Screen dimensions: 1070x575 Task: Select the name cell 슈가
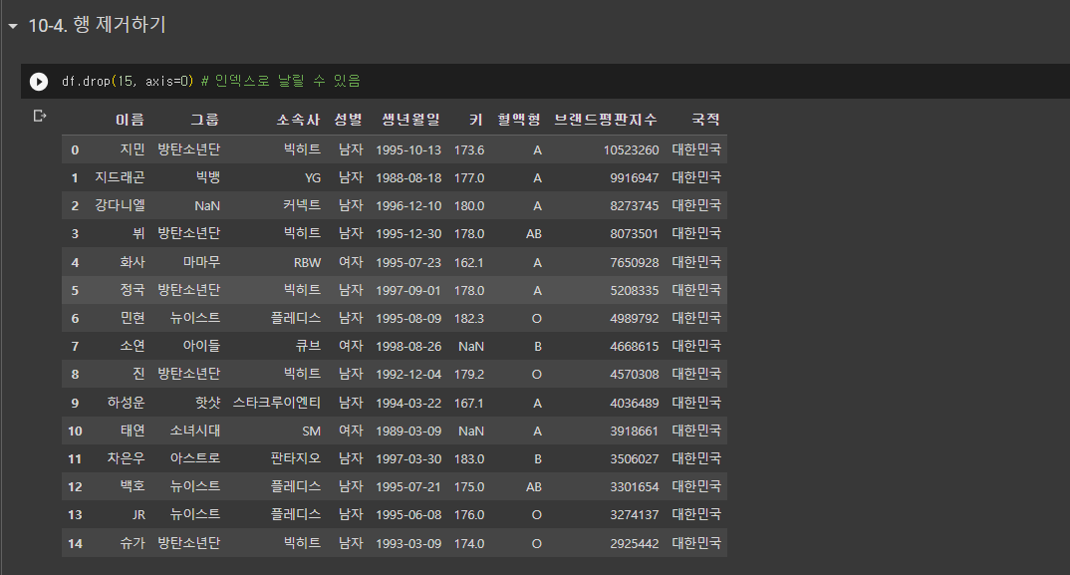pyautogui.click(x=133, y=543)
